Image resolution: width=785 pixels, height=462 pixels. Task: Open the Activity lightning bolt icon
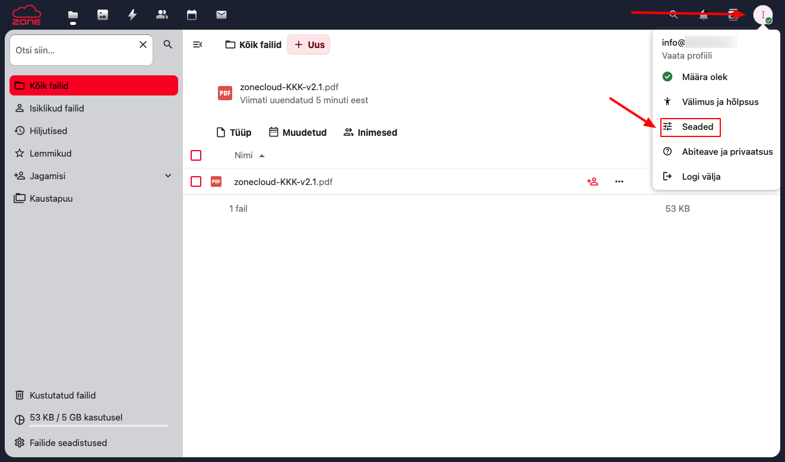click(x=132, y=15)
